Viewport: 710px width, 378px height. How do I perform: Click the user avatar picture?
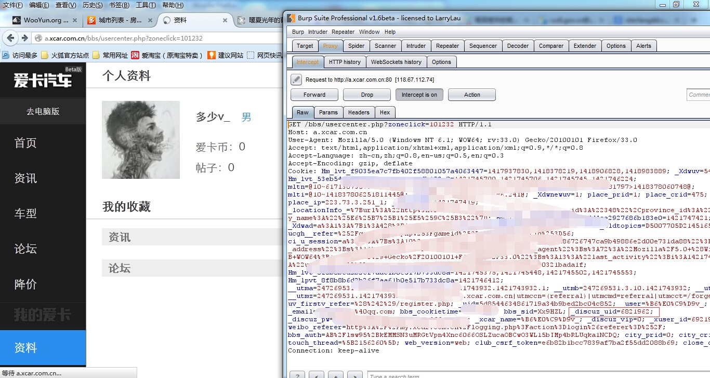141,140
